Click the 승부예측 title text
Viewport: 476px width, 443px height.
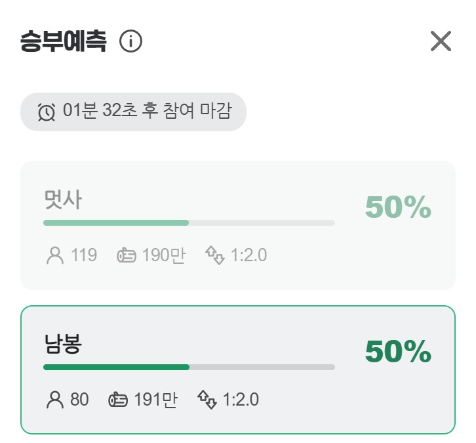[63, 41]
